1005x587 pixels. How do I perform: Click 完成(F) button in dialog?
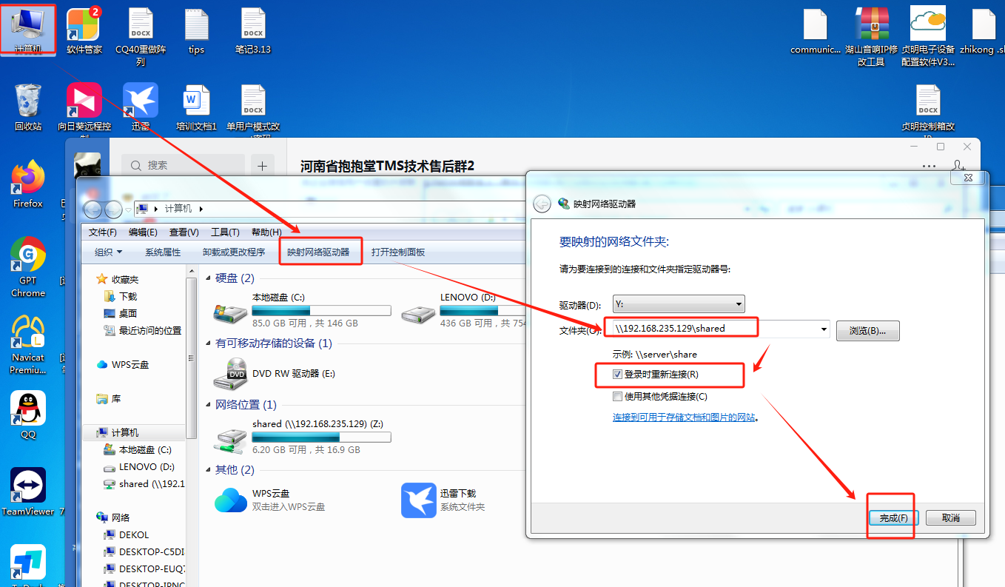pos(893,518)
